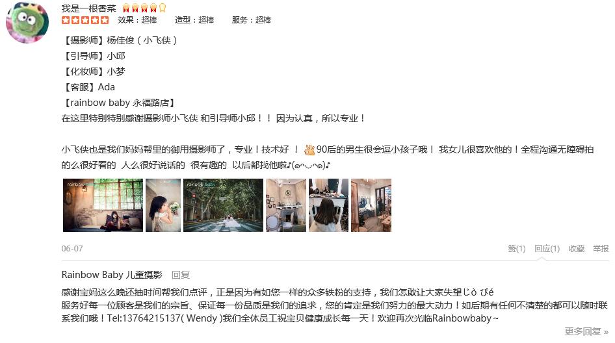This screenshot has width=615, height=343.
Task: Click the five-star orange rating icons
Action: click(x=85, y=20)
